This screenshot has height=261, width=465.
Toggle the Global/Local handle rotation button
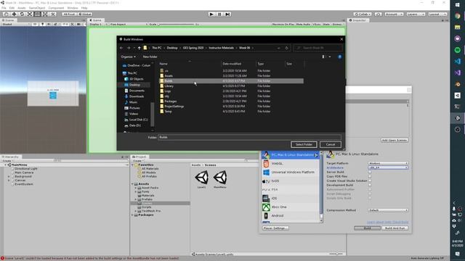pos(84,14)
